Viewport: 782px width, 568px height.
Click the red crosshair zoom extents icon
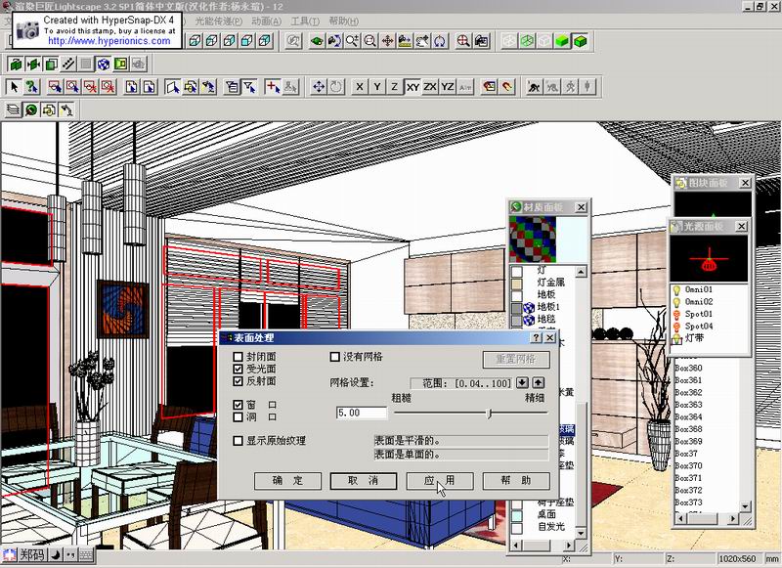tap(463, 41)
